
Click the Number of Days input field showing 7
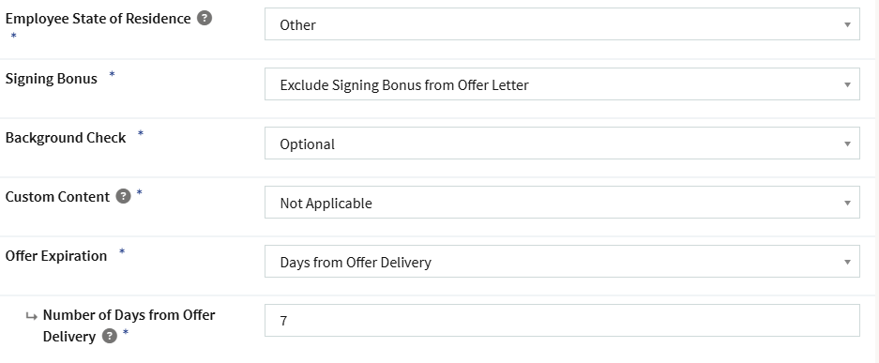[x=562, y=321]
